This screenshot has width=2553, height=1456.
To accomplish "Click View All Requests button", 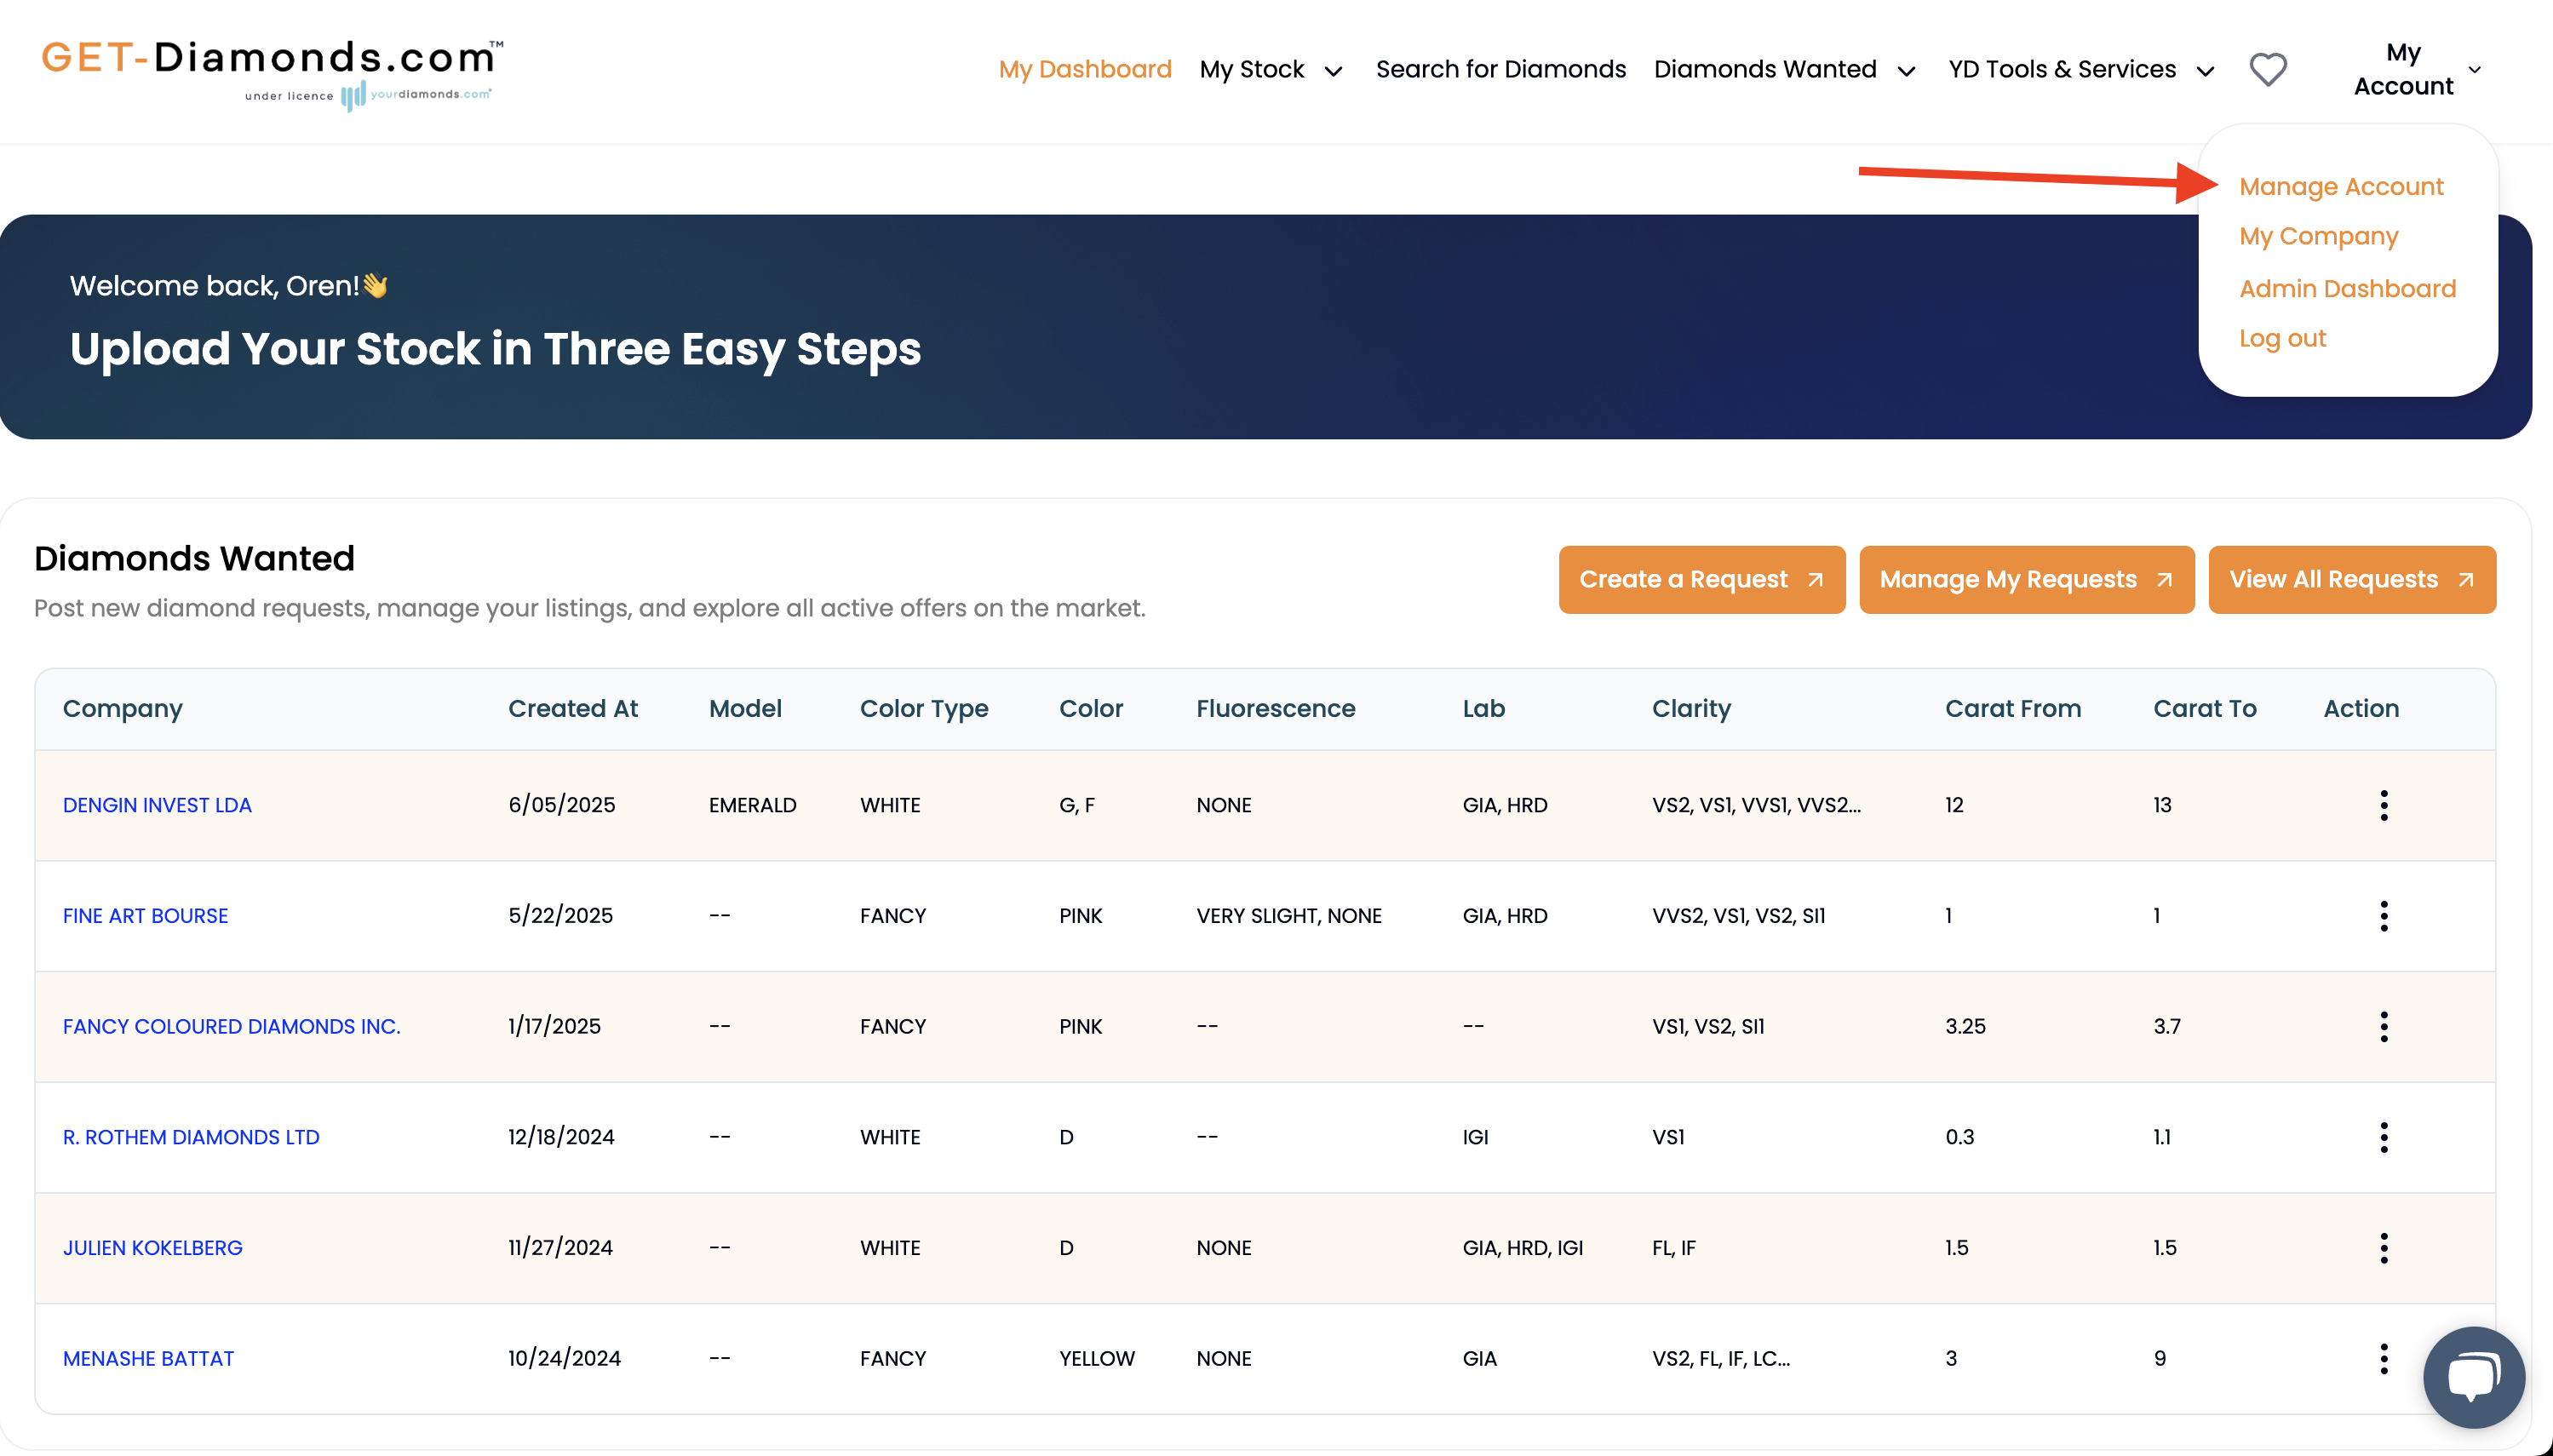I will 2351,580.
